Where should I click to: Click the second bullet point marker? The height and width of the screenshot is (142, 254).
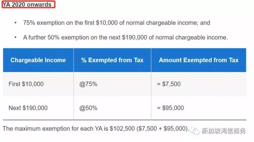coord(15,37)
